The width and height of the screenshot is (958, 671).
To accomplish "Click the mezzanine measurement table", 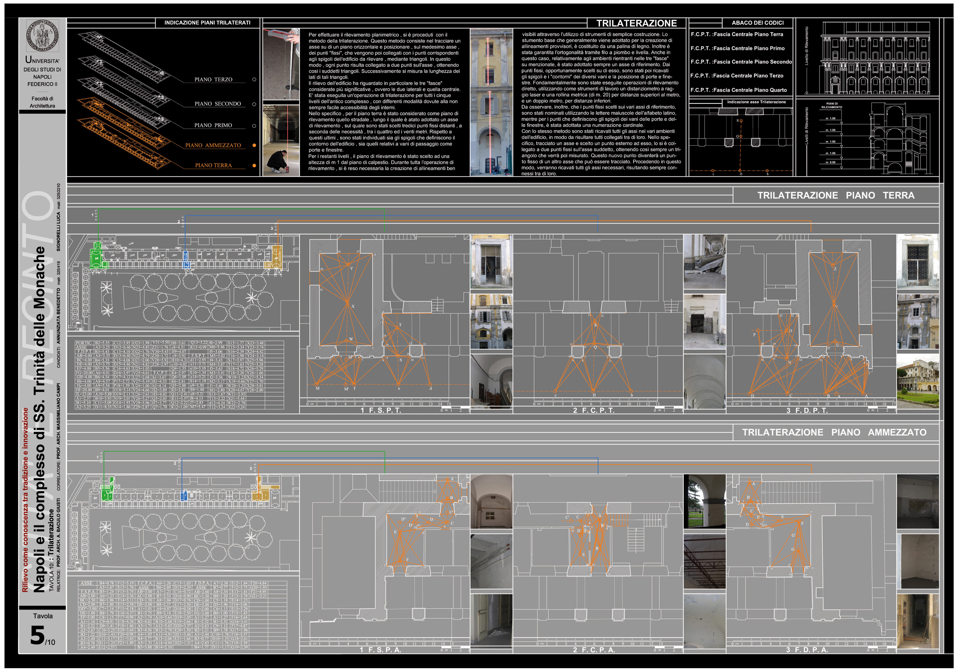I will pyautogui.click(x=182, y=615).
